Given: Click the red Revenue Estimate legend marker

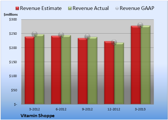Looking at the screenshot, I should (17, 8).
